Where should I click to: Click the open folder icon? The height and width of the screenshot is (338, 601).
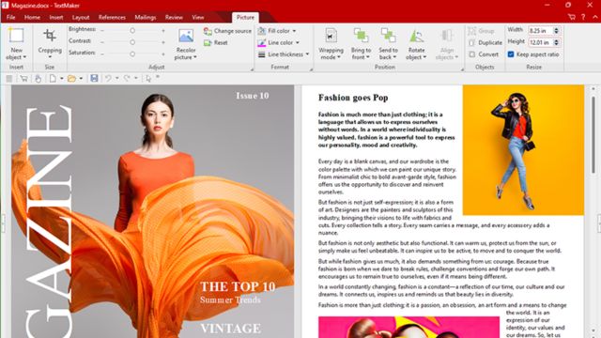pyautogui.click(x=71, y=79)
